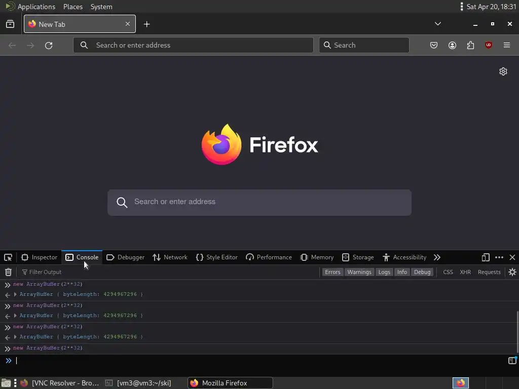The height and width of the screenshot is (389, 519).
Task: Toggle Responsive Design Mode icon
Action: tap(485, 257)
